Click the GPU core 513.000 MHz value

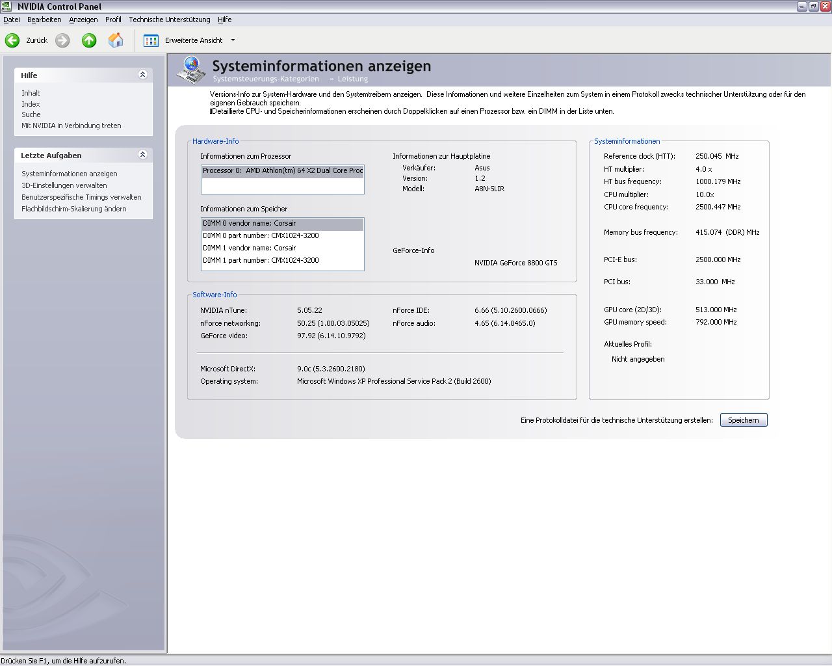(x=716, y=310)
